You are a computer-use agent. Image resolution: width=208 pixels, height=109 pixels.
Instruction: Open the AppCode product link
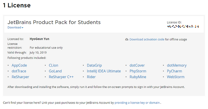click(x=19, y=65)
